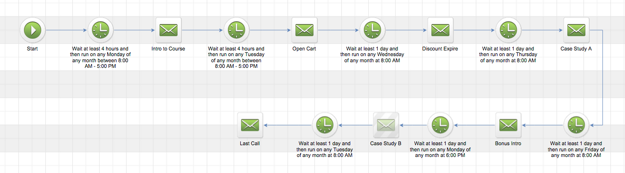Open the Last Call email node
Image resolution: width=625 pixels, height=173 pixels.
250,125
